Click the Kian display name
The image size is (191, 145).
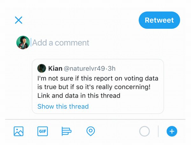point(55,69)
